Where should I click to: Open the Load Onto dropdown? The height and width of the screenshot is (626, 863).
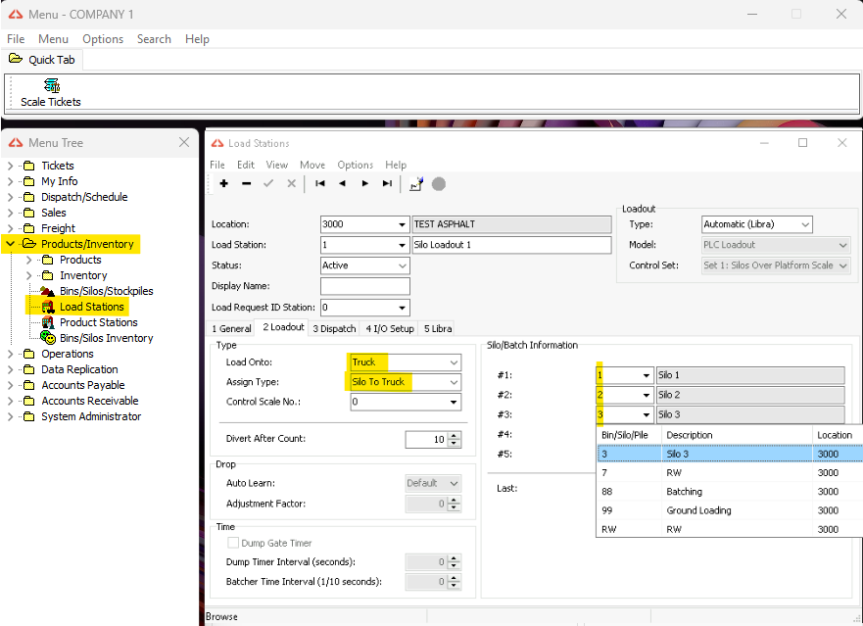click(455, 362)
